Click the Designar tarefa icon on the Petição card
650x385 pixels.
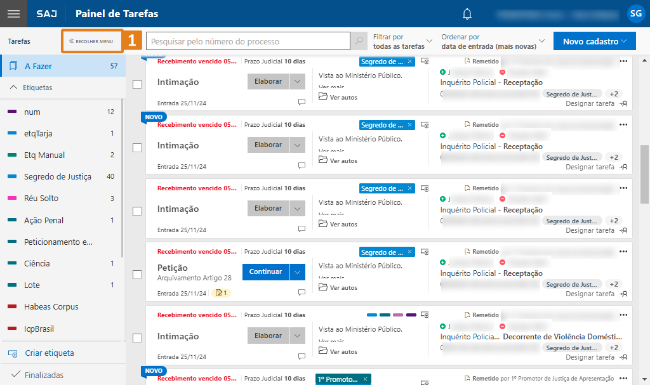(x=623, y=294)
